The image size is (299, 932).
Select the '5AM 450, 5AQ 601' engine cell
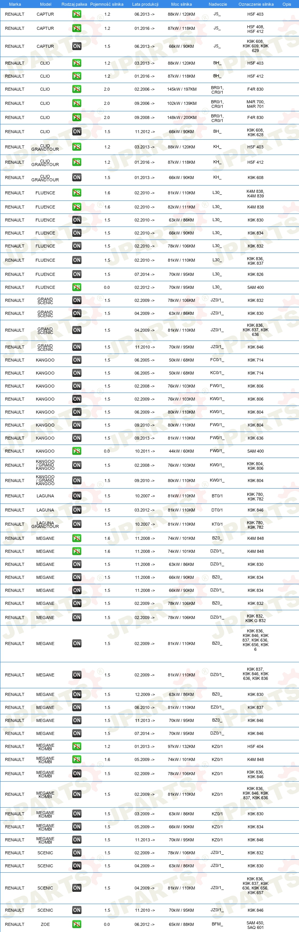click(x=255, y=925)
